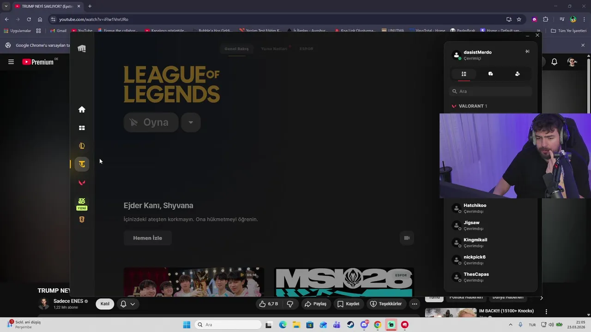The height and width of the screenshot is (332, 591).
Task: Open File Explorer from the taskbar
Action: point(296,325)
